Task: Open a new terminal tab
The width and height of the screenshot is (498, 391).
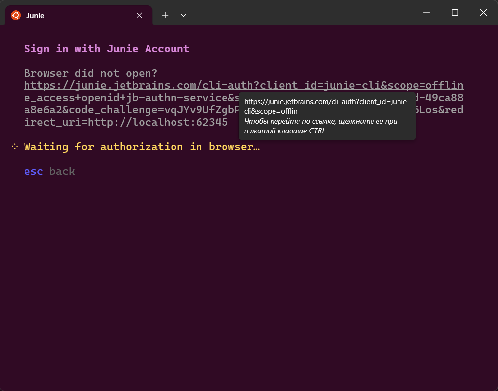Action: pos(165,15)
